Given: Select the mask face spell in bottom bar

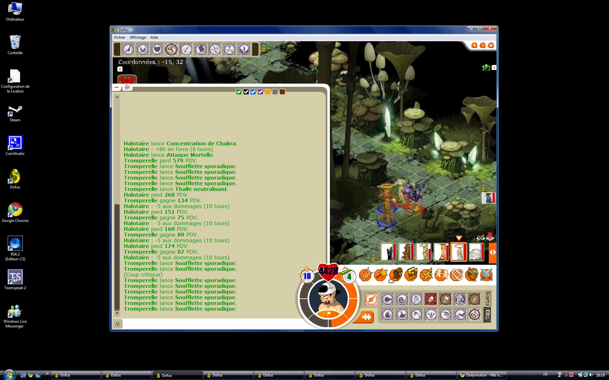Looking at the screenshot, I should (x=460, y=299).
